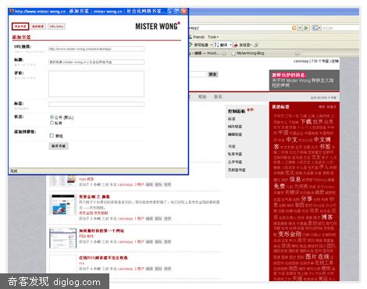Click the spell-check pencil icon in toolbar
This screenshot has height=289, width=367.
click(x=191, y=45)
